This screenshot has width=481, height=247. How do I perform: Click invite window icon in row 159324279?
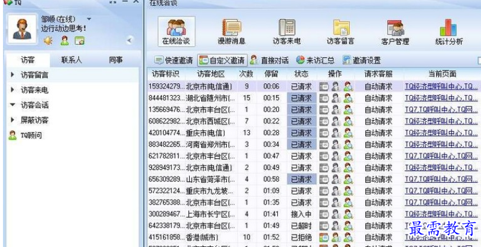coord(324,86)
